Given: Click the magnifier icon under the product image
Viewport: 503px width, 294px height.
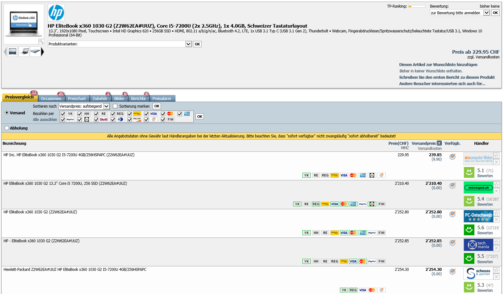Looking at the screenshot, I should coord(41,42).
